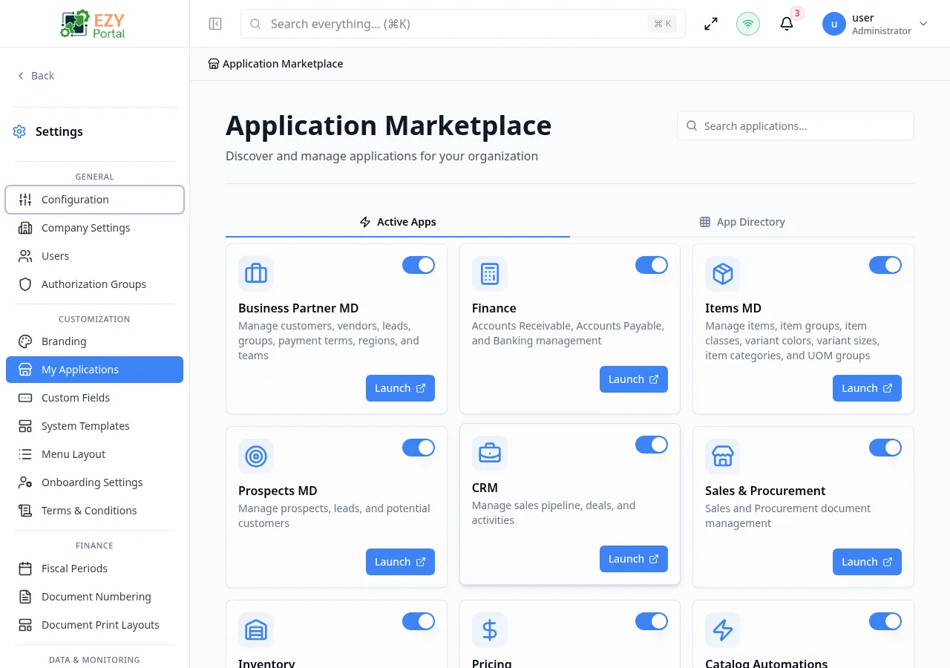Click the Inventory warehouse icon
Screen dimensions: 950x668
(x=256, y=630)
